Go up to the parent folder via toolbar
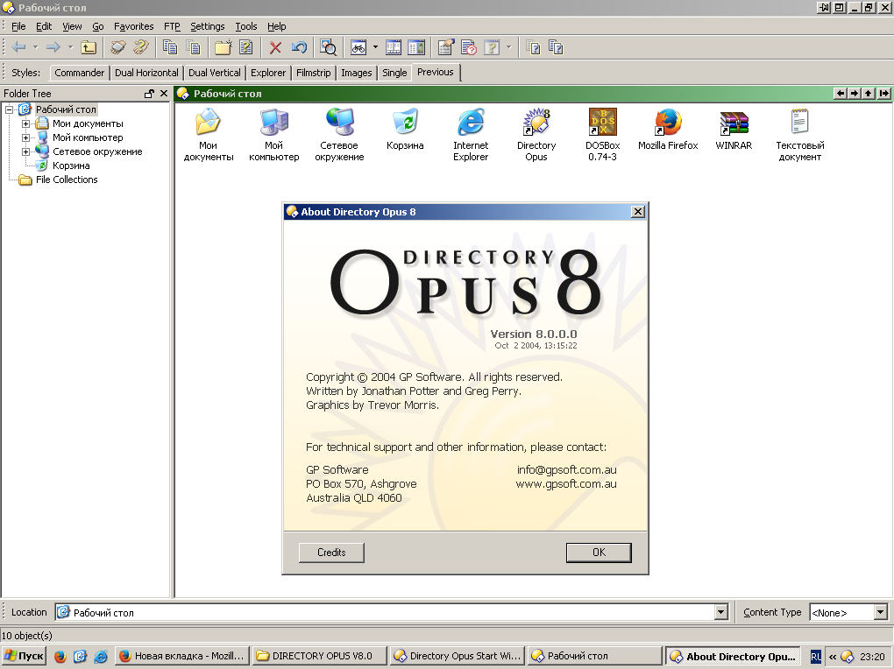Image resolution: width=894 pixels, height=669 pixels. 89,47
